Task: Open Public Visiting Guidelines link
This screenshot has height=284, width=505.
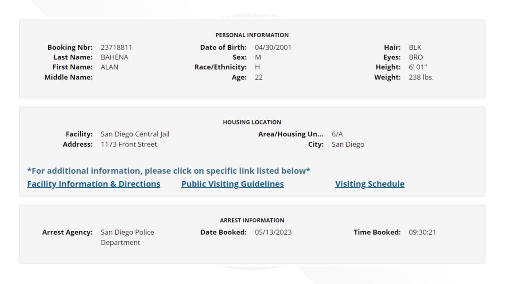Action: (232, 184)
